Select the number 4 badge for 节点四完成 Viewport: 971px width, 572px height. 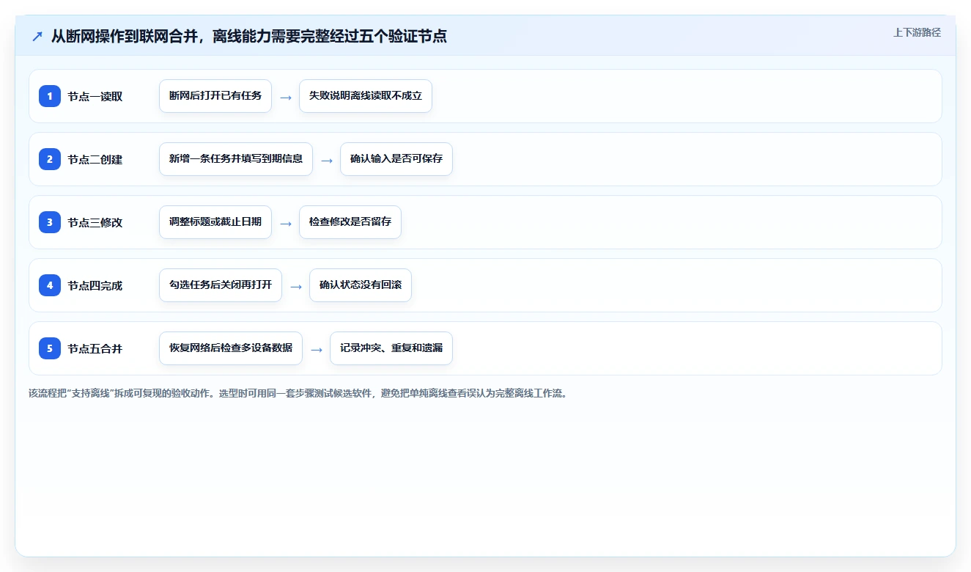click(50, 285)
